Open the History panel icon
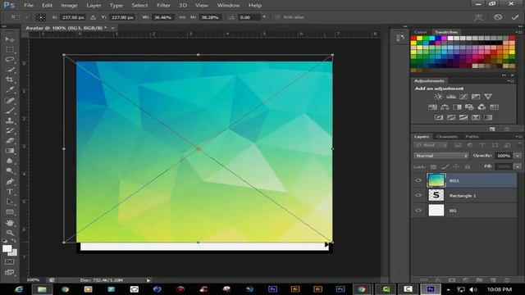525x295 pixels. click(x=400, y=38)
